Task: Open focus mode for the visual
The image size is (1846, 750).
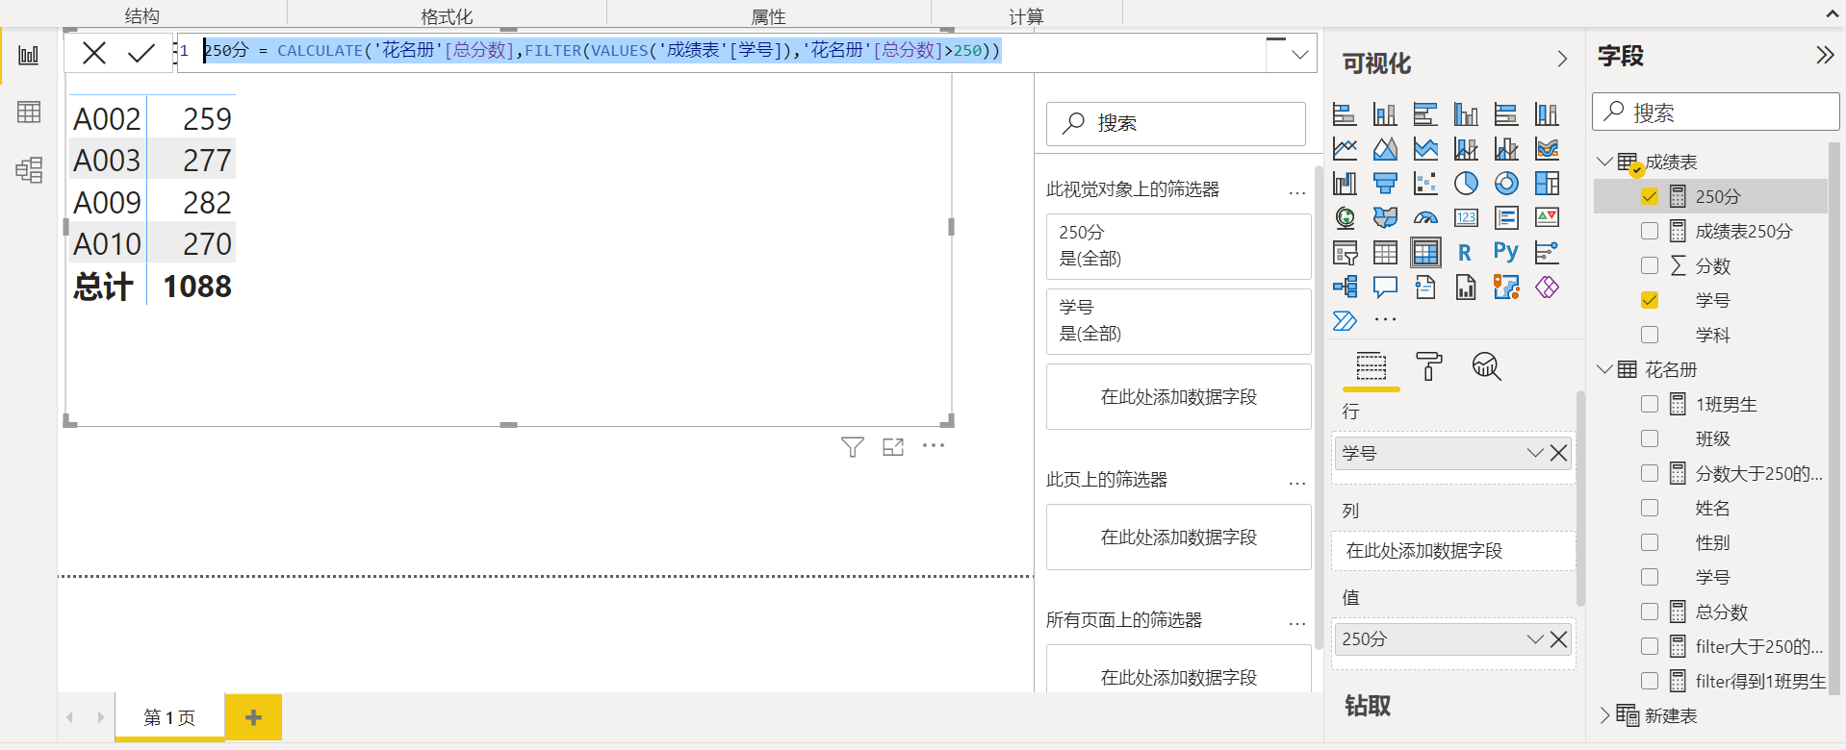Action: (893, 447)
